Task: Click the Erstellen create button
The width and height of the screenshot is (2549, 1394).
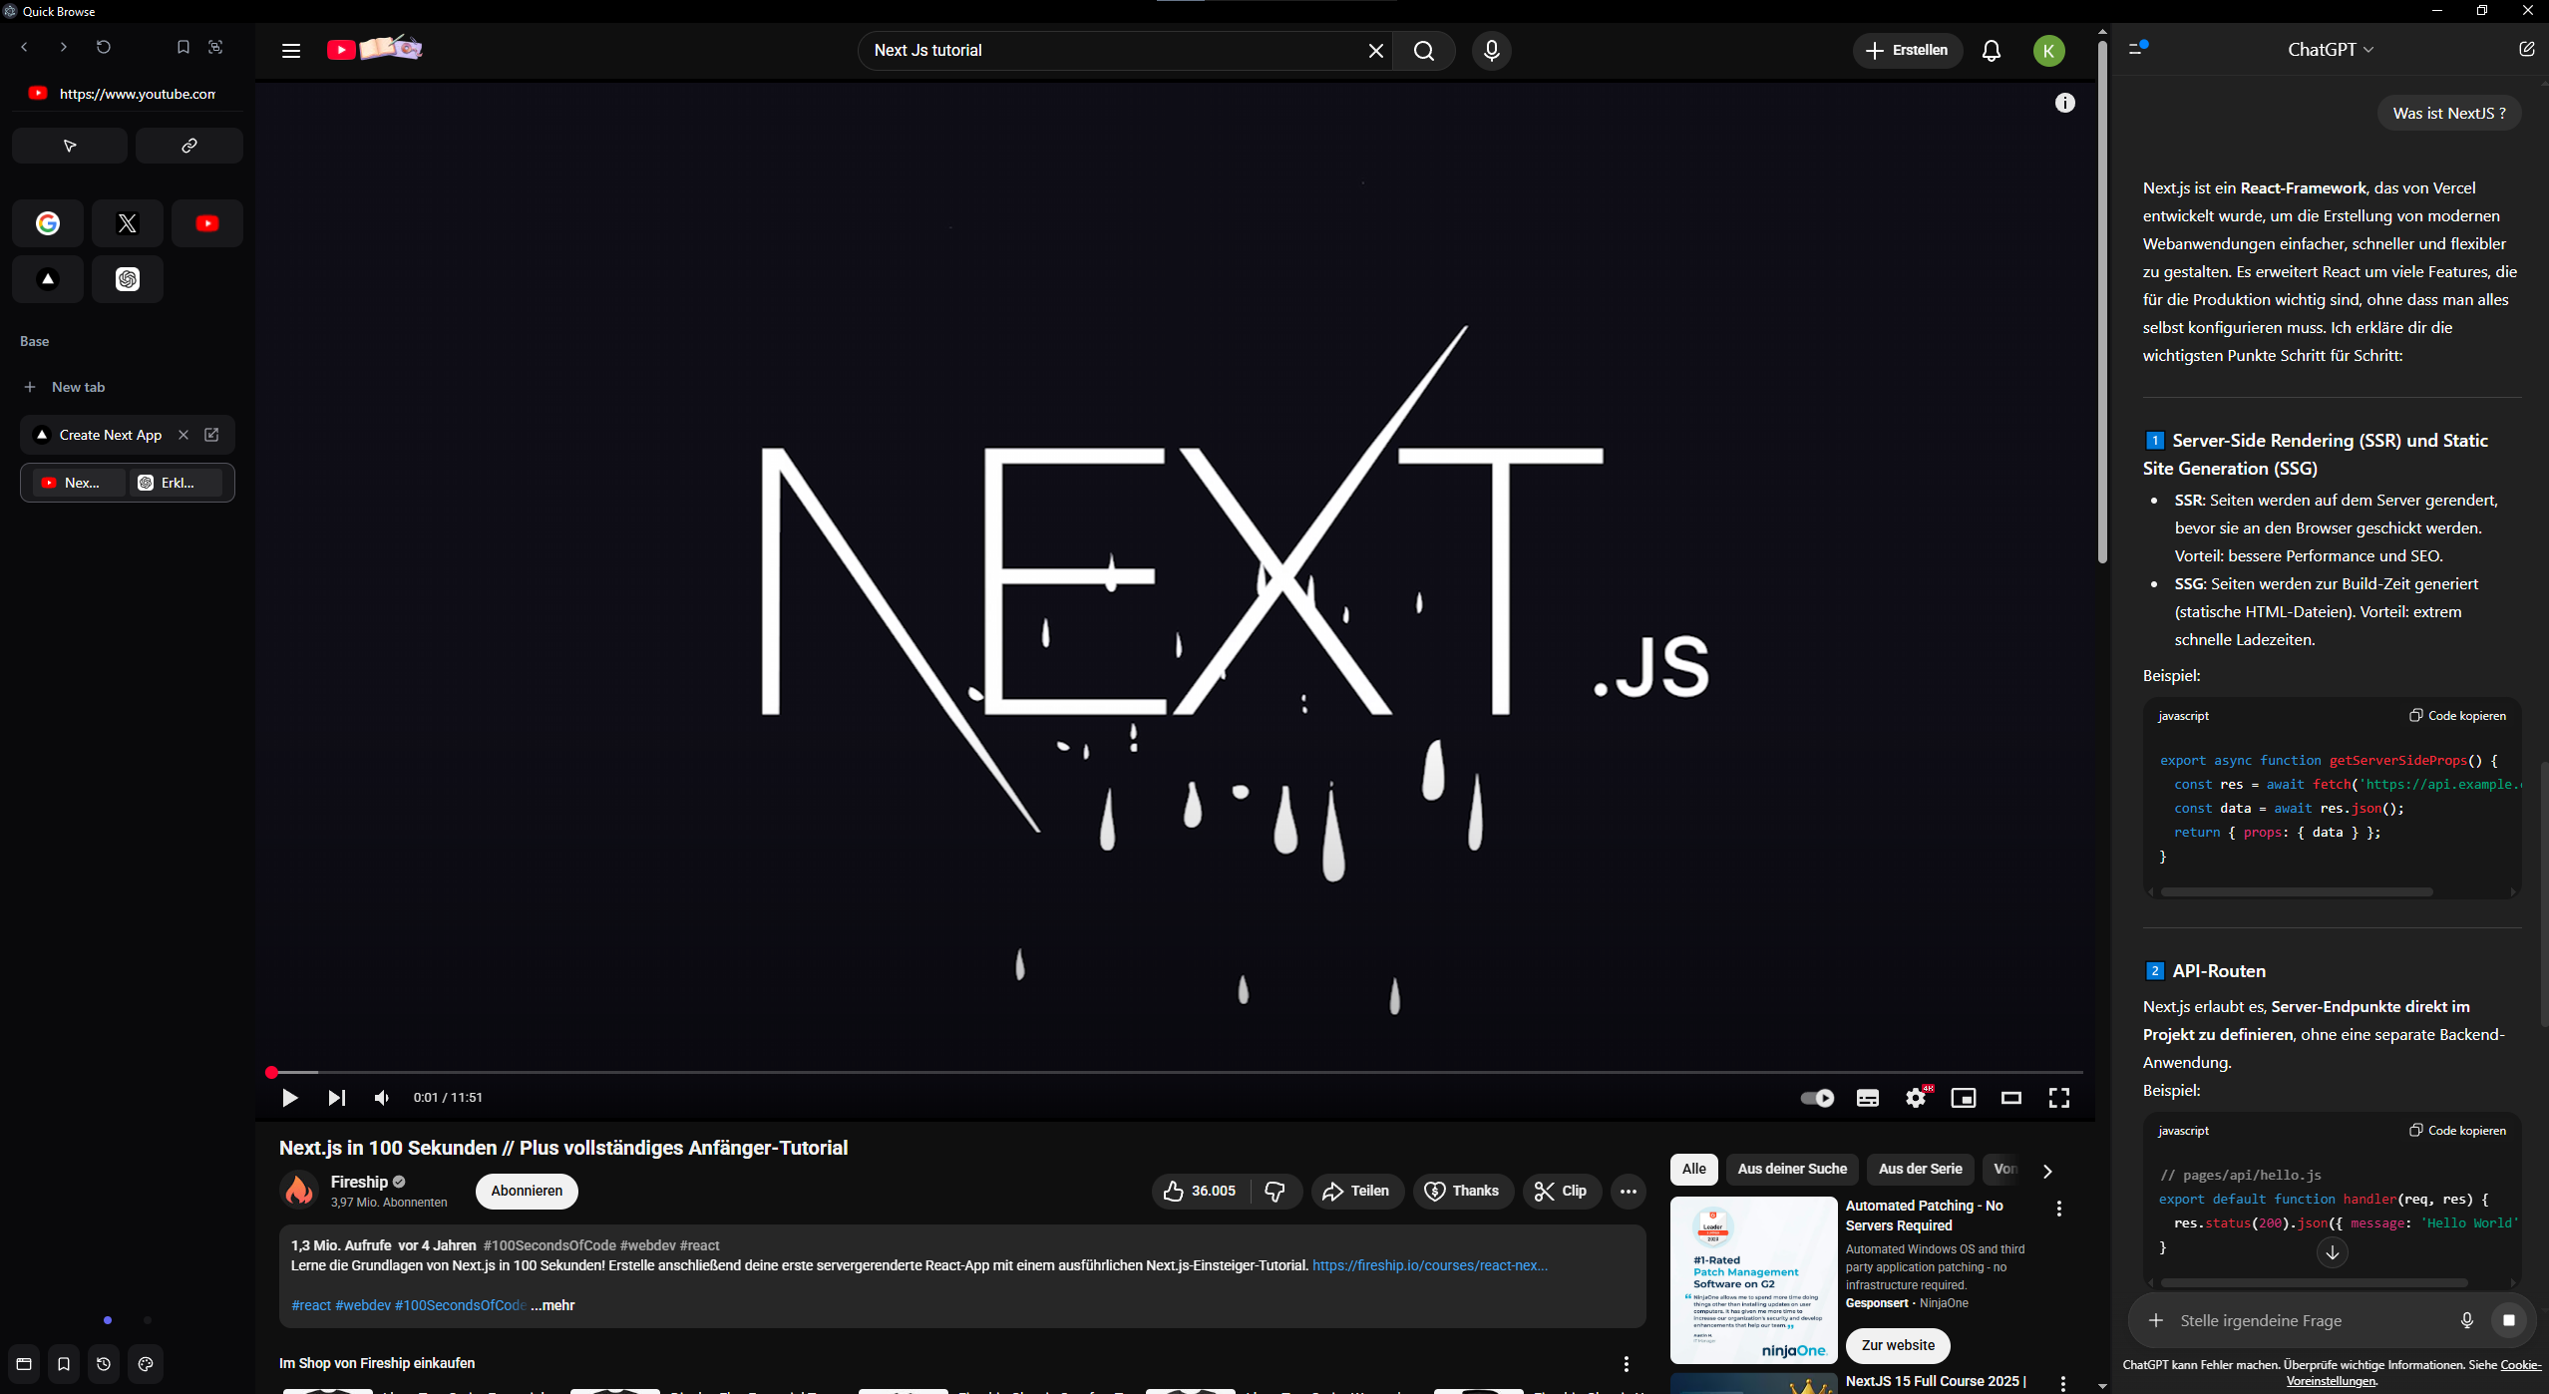Action: pyautogui.click(x=1907, y=50)
